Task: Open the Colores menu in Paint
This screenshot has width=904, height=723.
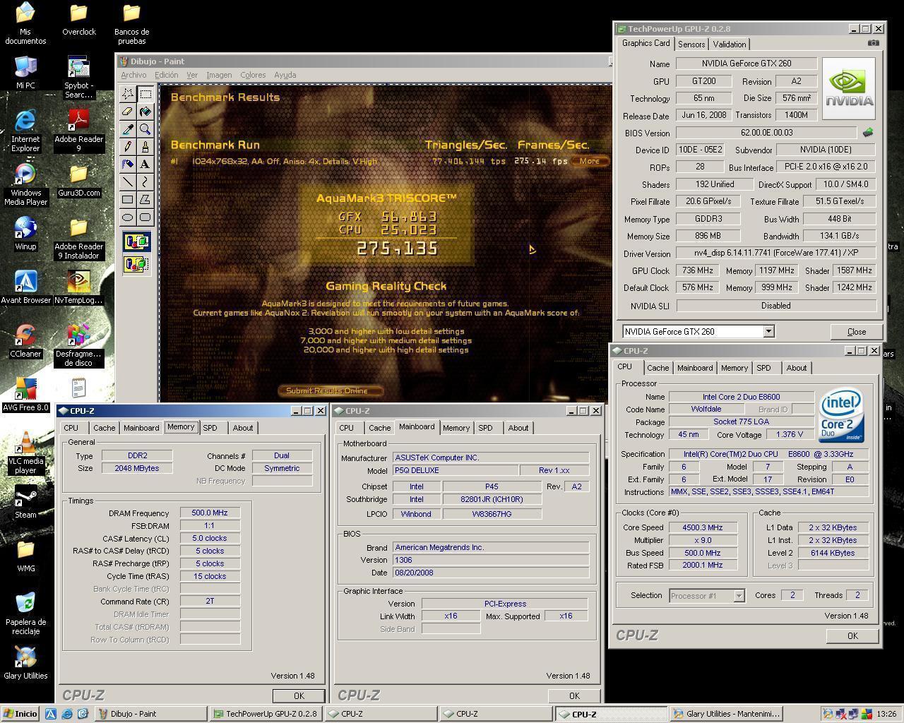Action: pyautogui.click(x=253, y=75)
